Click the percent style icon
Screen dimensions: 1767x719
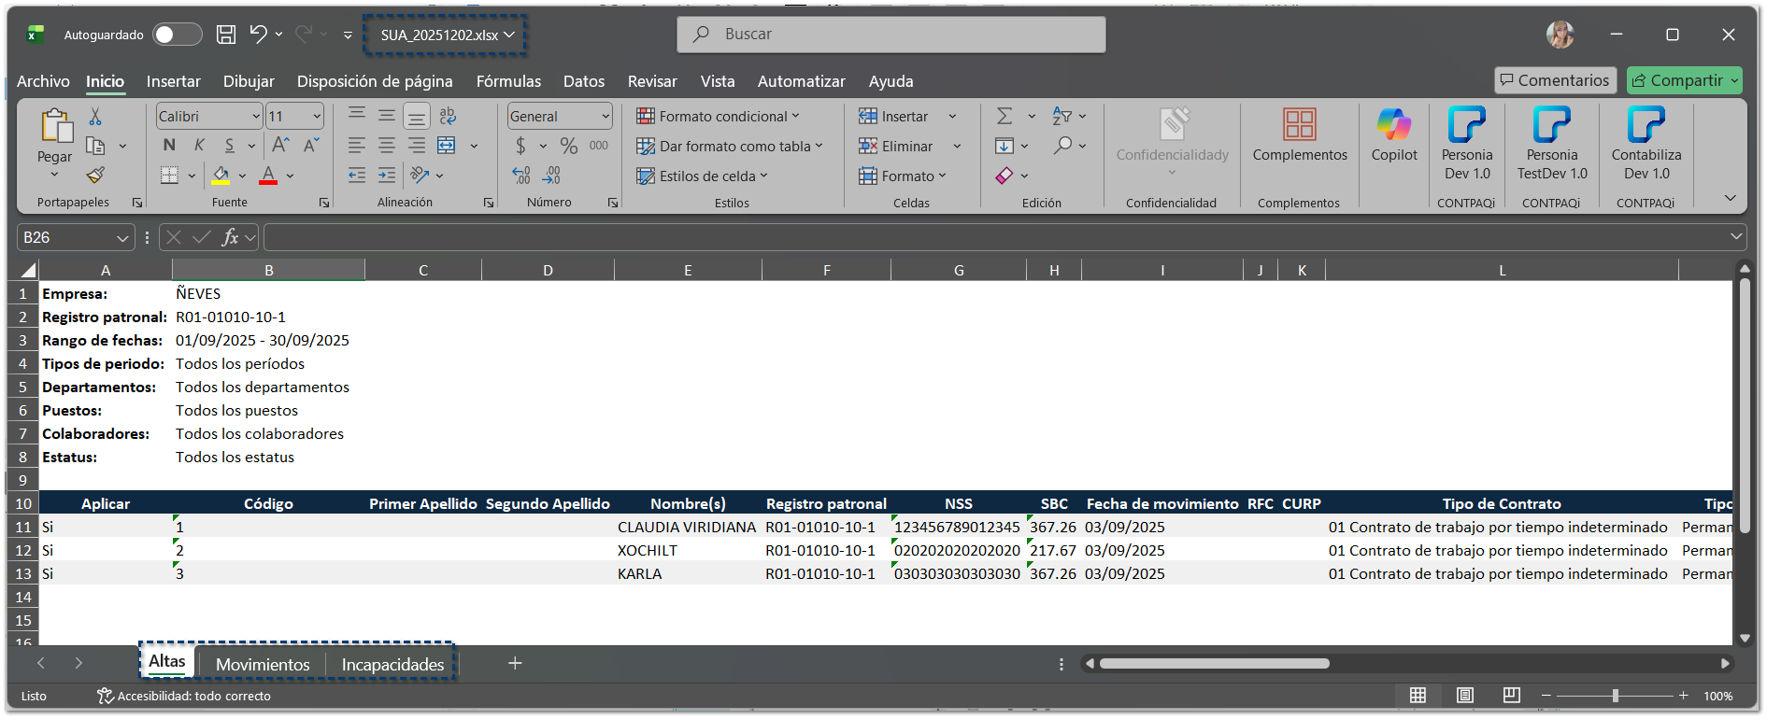coord(568,146)
